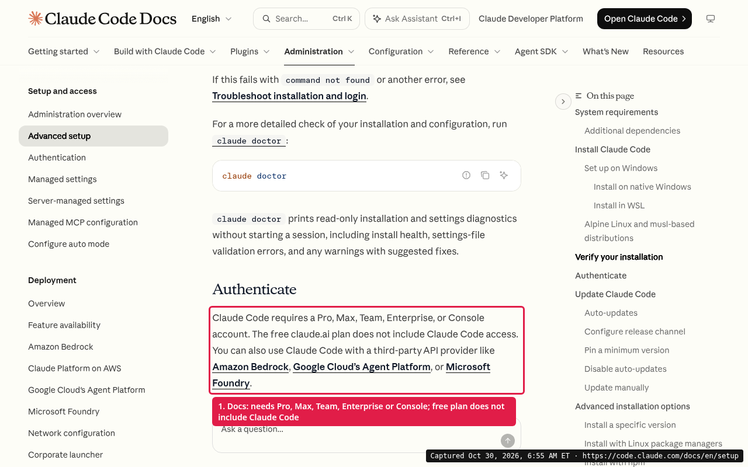The image size is (748, 467).
Task: Click the Claude Code Docs starburst logo
Action: [x=35, y=19]
